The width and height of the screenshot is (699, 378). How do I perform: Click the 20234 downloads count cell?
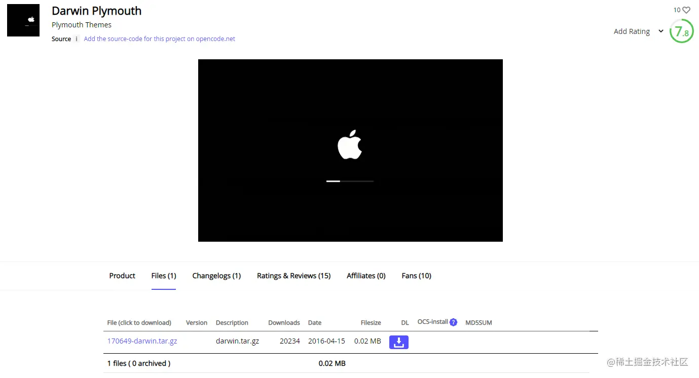pos(290,341)
